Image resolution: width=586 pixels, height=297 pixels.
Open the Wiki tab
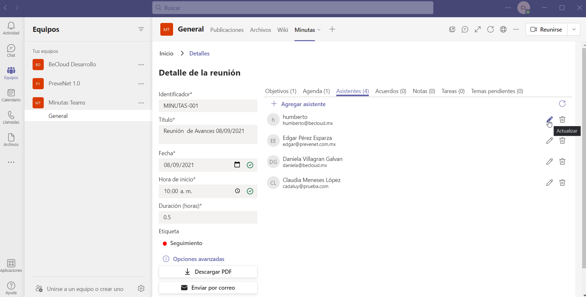point(283,30)
